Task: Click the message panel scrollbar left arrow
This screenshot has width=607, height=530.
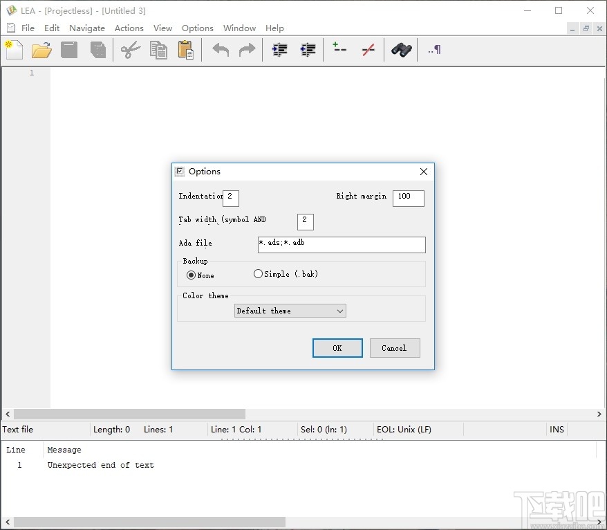Action: (8, 522)
